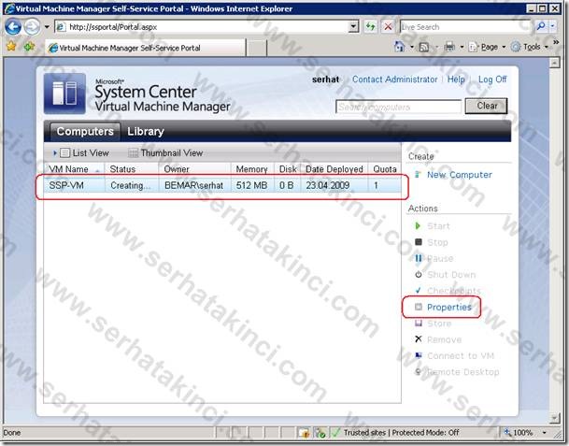Viewport: 569px width, 446px height.
Task: Open the Page menu
Action: (x=487, y=47)
